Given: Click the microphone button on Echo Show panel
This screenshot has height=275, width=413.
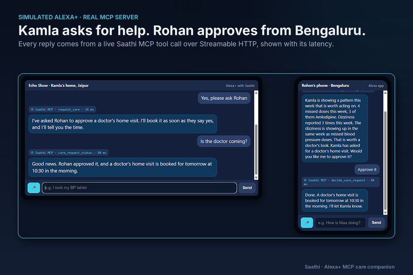Looking at the screenshot, I should click(34, 187).
